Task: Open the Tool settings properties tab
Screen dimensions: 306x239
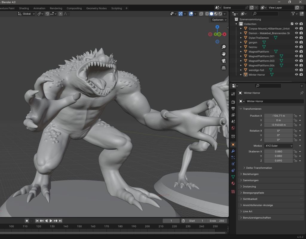Action: point(233,94)
